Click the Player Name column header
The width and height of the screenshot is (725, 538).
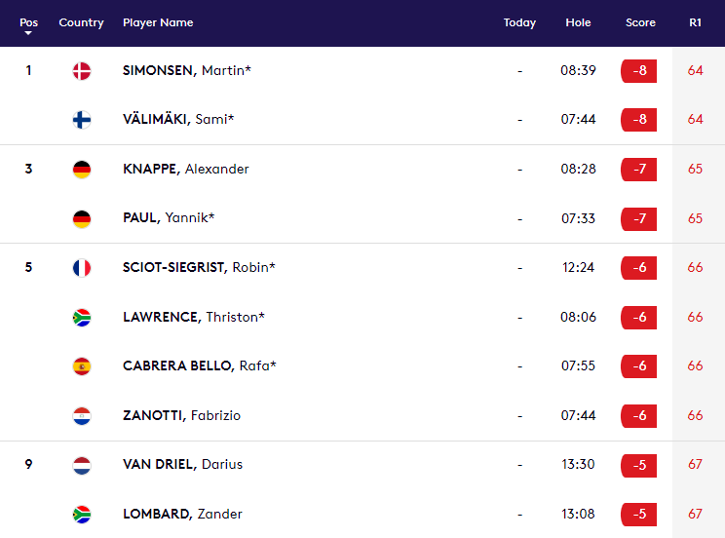click(x=158, y=22)
